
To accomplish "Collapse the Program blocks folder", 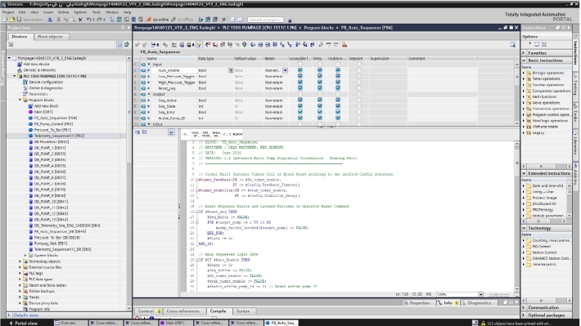I will point(20,100).
